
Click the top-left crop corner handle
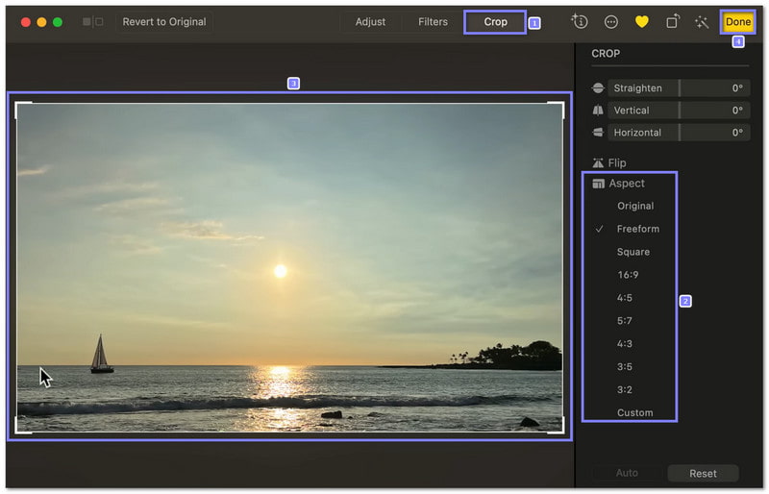pyautogui.click(x=17, y=105)
